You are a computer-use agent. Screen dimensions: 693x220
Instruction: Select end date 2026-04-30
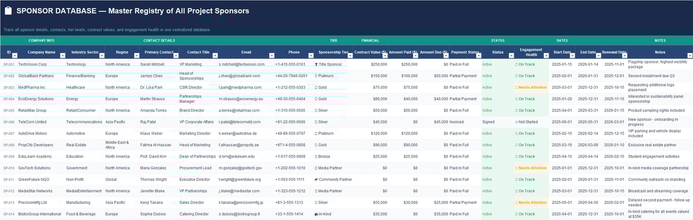[x=588, y=202]
